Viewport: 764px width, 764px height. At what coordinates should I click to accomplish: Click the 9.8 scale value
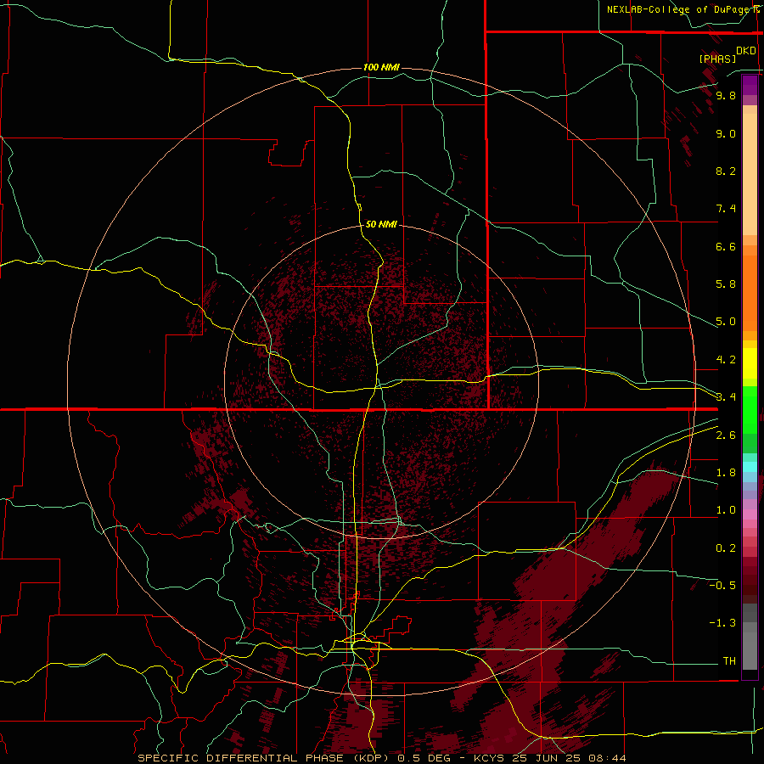click(x=726, y=95)
